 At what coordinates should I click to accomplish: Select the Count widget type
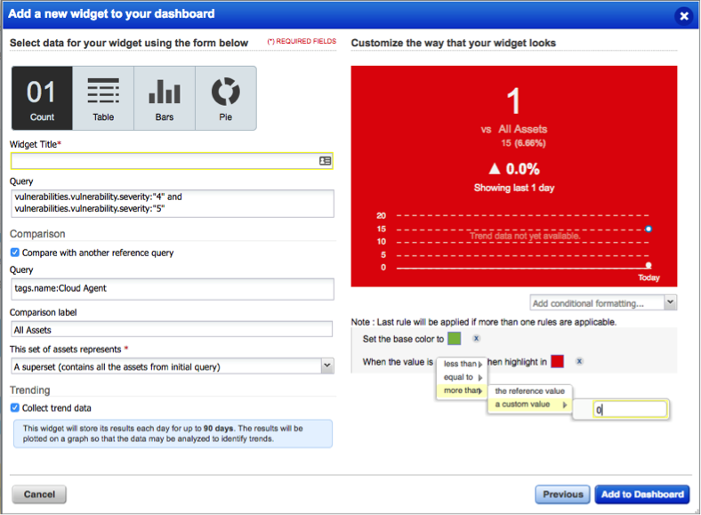click(x=42, y=99)
